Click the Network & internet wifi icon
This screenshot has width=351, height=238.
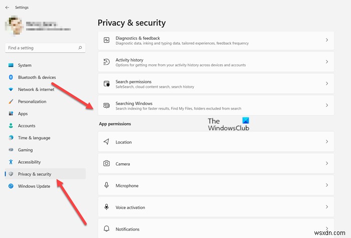pyautogui.click(x=11, y=89)
